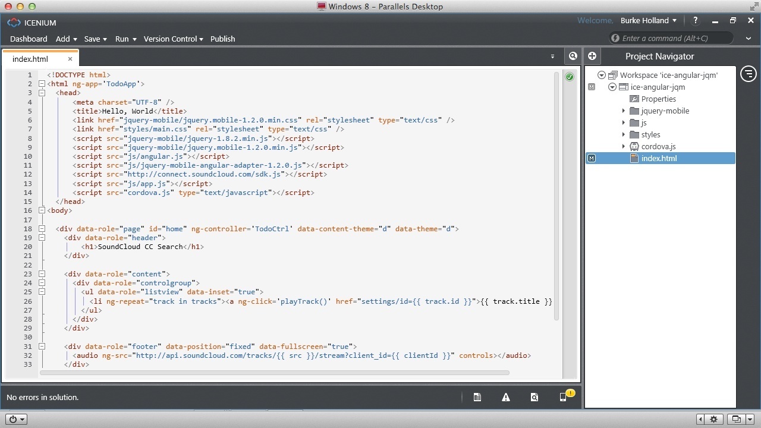The height and width of the screenshot is (428, 761).
Task: Open the Add dropdown menu
Action: 66,39
